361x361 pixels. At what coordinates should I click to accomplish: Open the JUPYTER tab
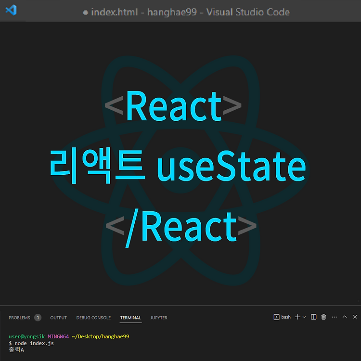159,318
